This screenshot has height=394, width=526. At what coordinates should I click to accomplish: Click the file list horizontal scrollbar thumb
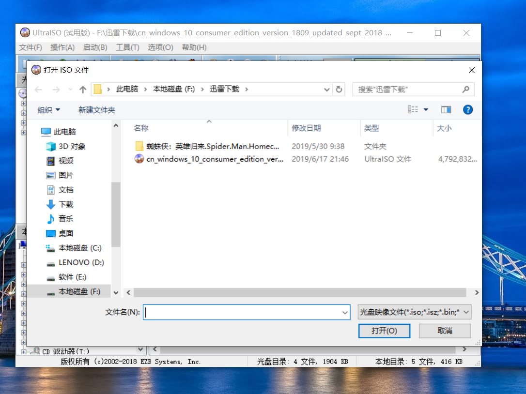point(300,293)
